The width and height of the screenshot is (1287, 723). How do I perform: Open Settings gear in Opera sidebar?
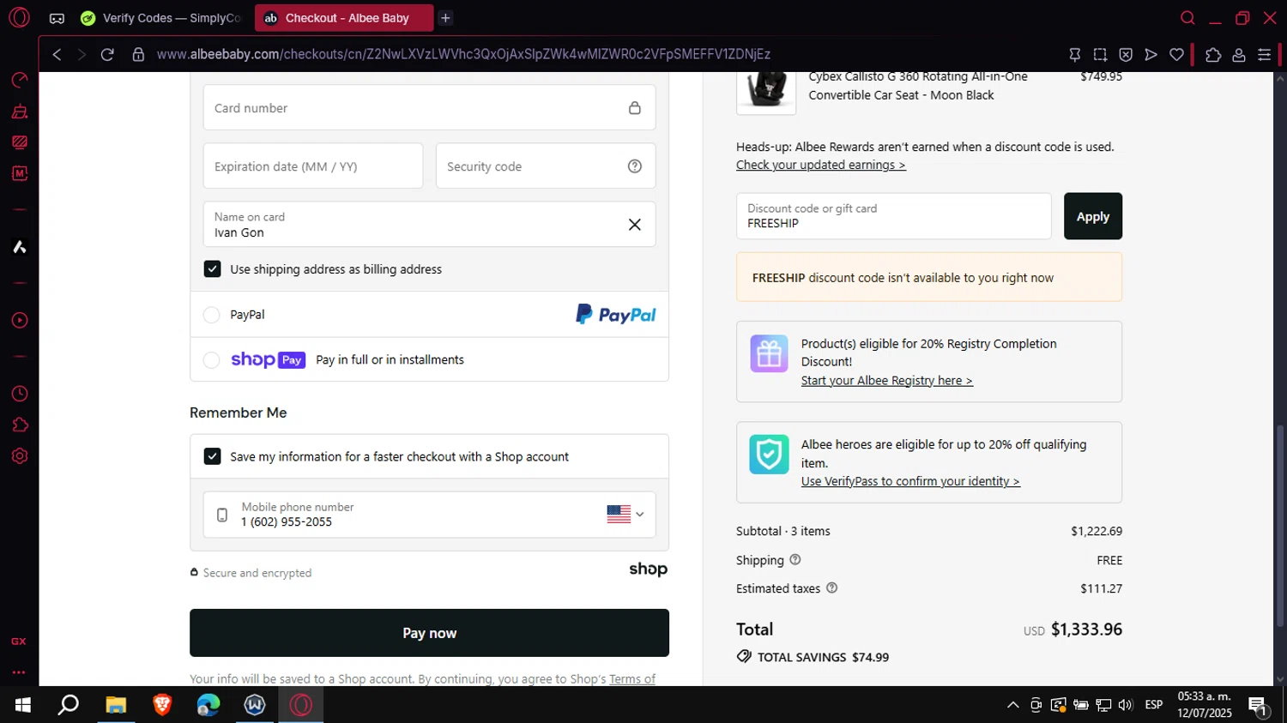click(19, 456)
